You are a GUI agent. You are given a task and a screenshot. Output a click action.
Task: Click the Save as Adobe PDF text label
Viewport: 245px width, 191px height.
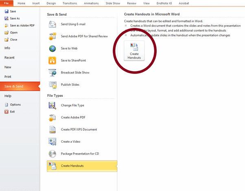tap(22, 26)
